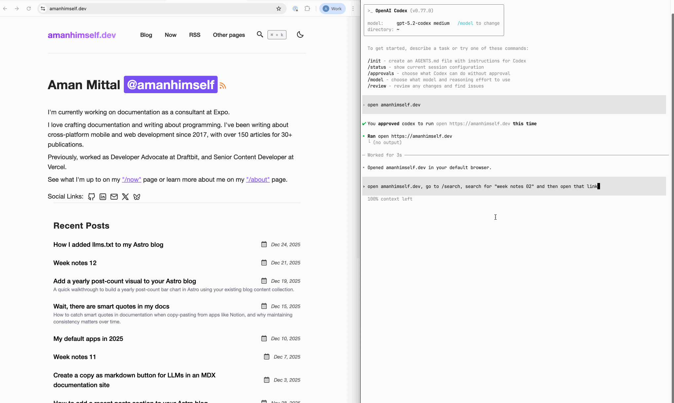Viewport: 674px width, 403px height.
Task: Click the browser address bar
Action: click(159, 9)
